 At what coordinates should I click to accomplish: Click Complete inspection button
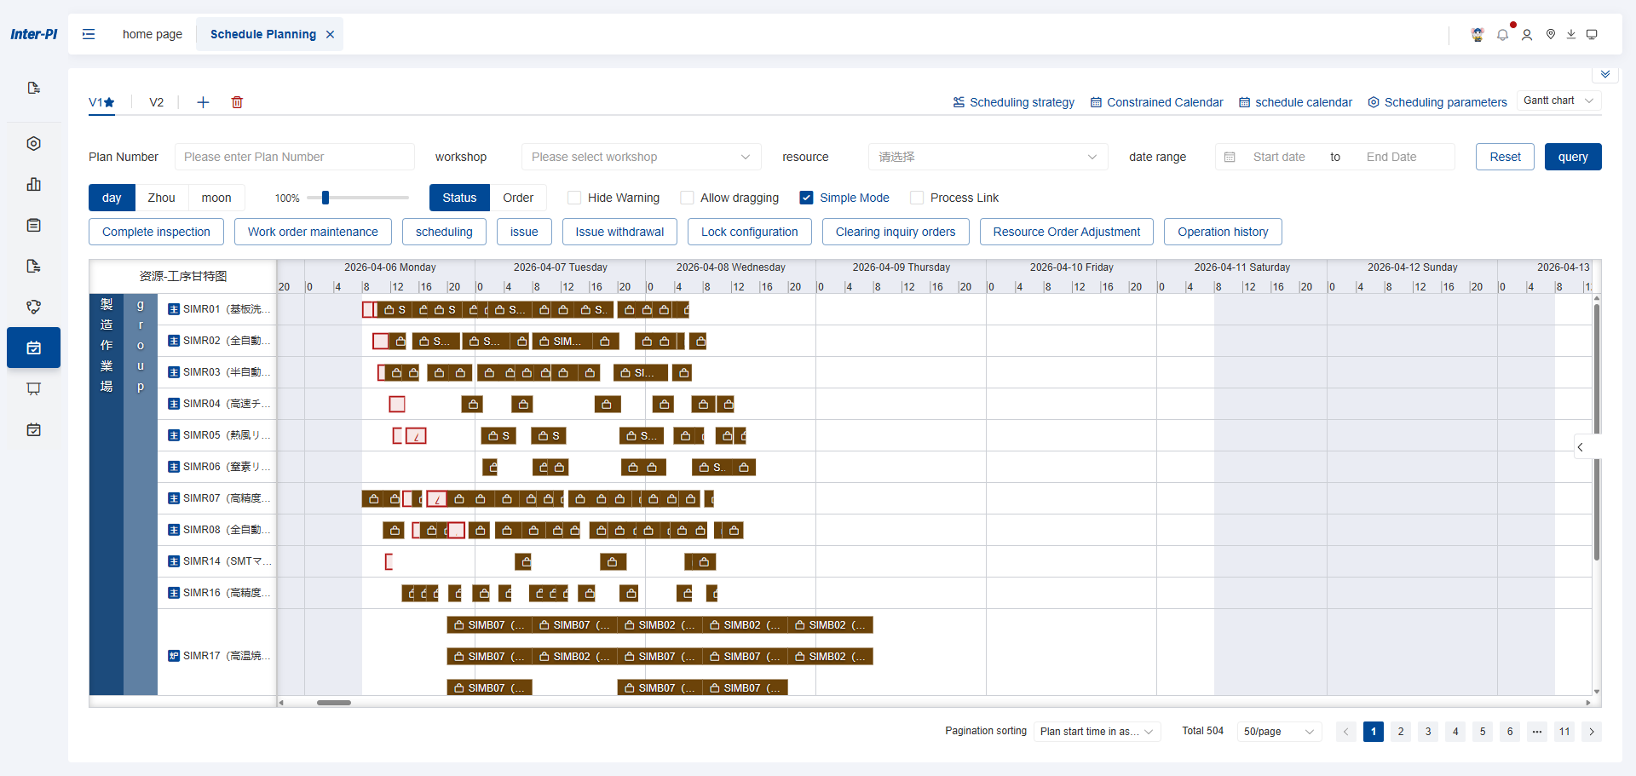(x=156, y=232)
